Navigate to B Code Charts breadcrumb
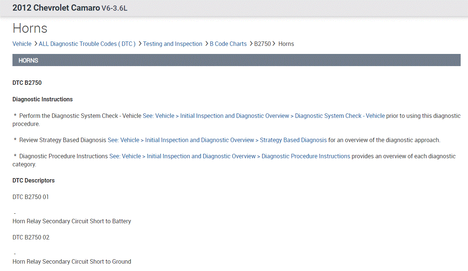Image resolution: width=468 pixels, height=271 pixels. click(x=228, y=44)
